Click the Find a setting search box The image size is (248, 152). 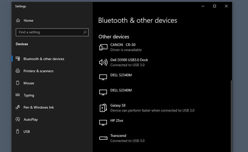(49, 32)
